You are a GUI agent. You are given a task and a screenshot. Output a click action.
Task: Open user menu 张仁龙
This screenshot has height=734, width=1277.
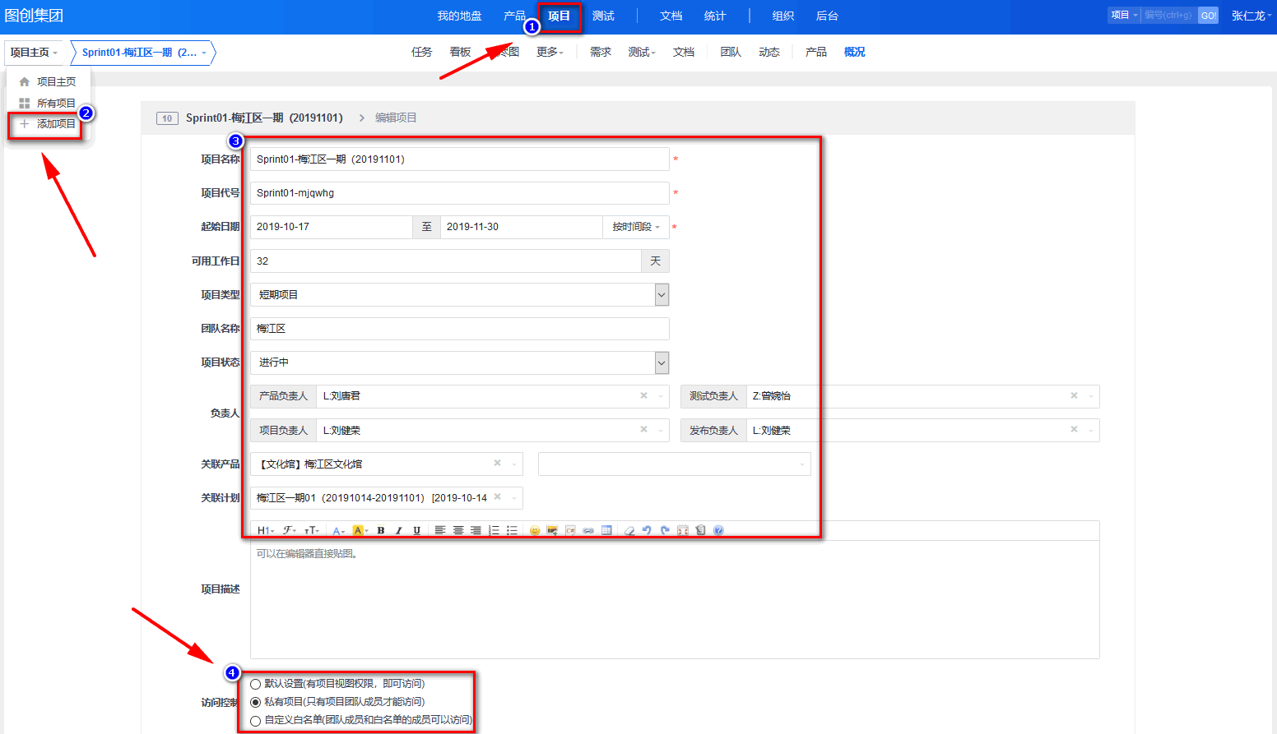[x=1251, y=16]
